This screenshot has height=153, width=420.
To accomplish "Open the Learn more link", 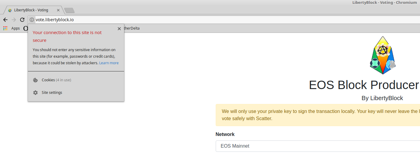I will point(109,63).
